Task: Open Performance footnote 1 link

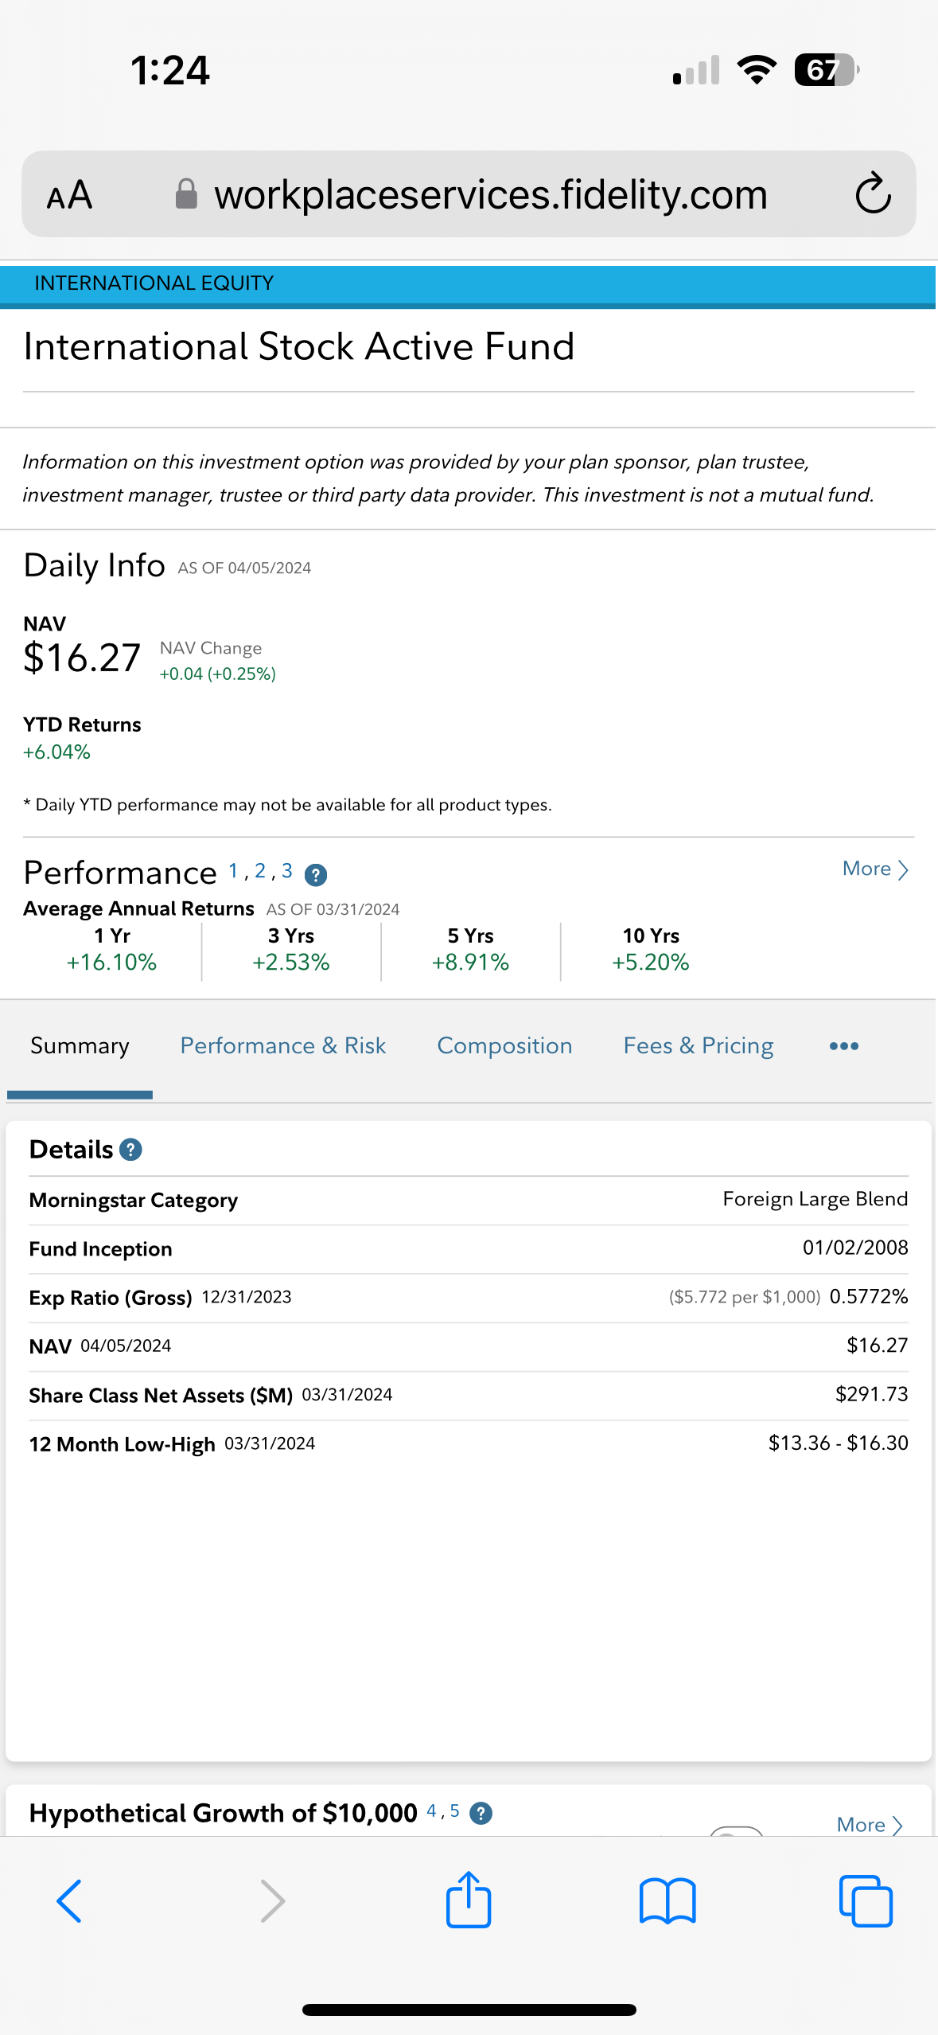Action: click(233, 871)
